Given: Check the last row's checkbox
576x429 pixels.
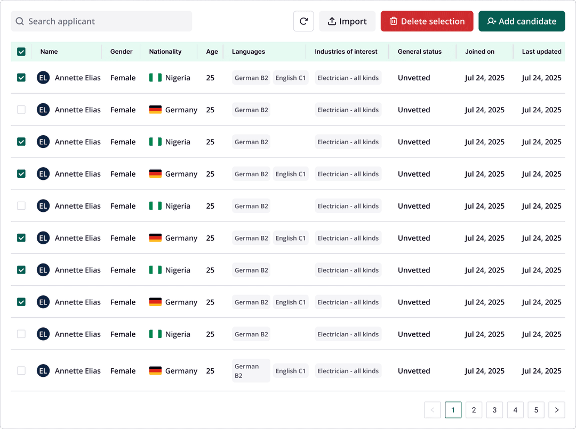Looking at the screenshot, I should [x=21, y=371].
